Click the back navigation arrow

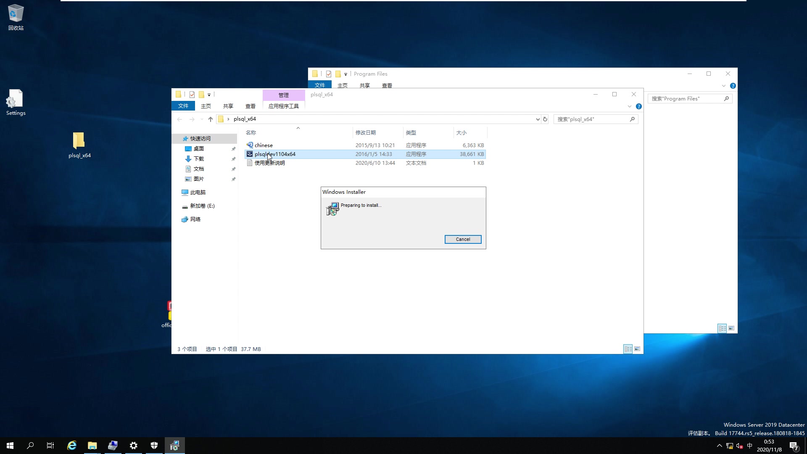[180, 119]
